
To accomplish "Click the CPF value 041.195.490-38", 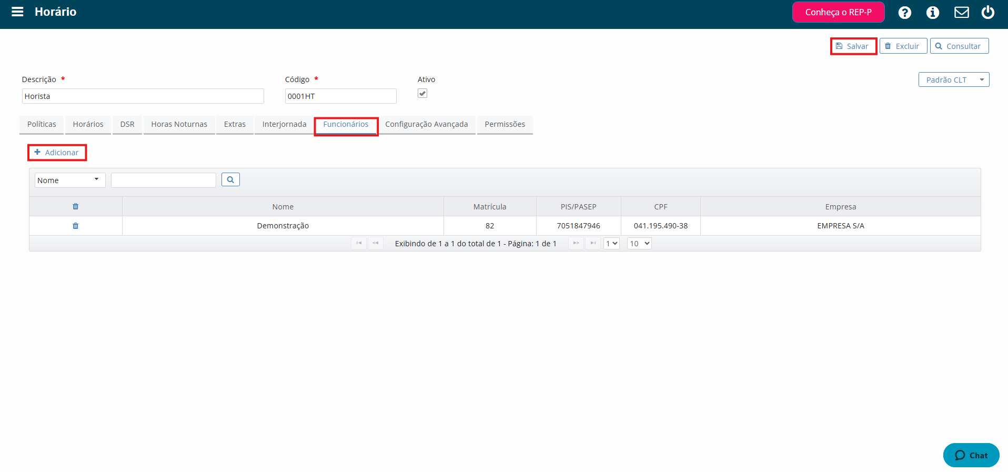I will pos(661,226).
